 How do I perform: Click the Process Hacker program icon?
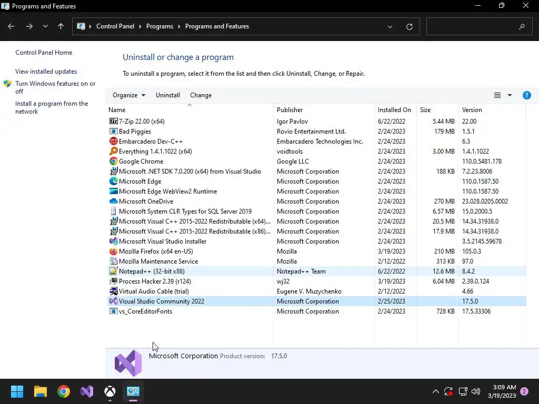[x=113, y=281]
